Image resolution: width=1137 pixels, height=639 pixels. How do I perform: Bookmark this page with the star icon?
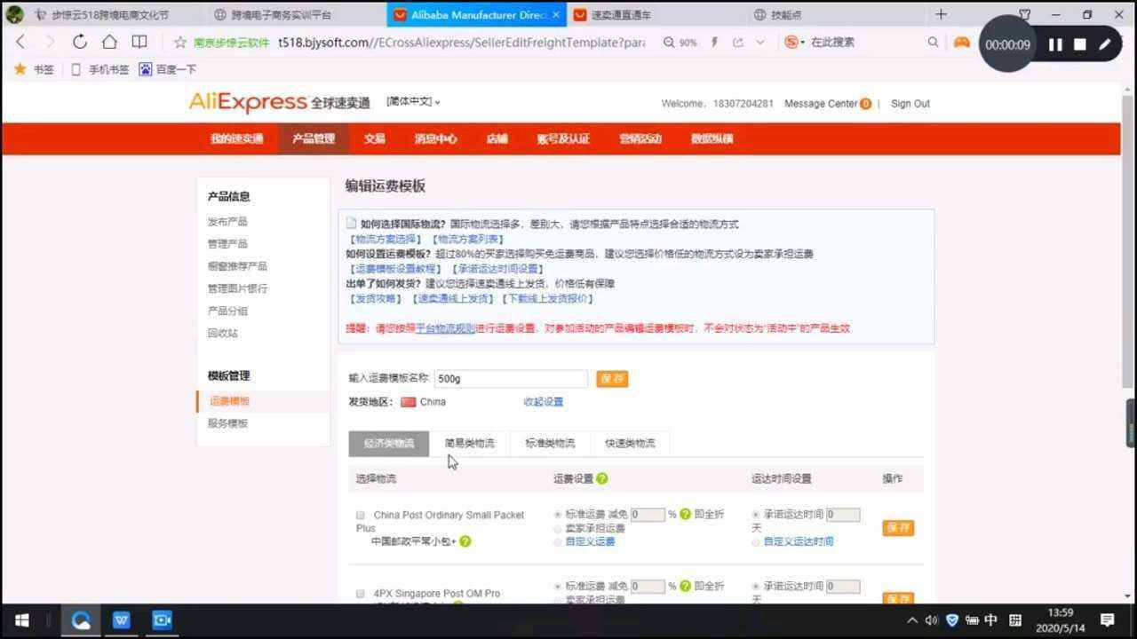click(180, 42)
